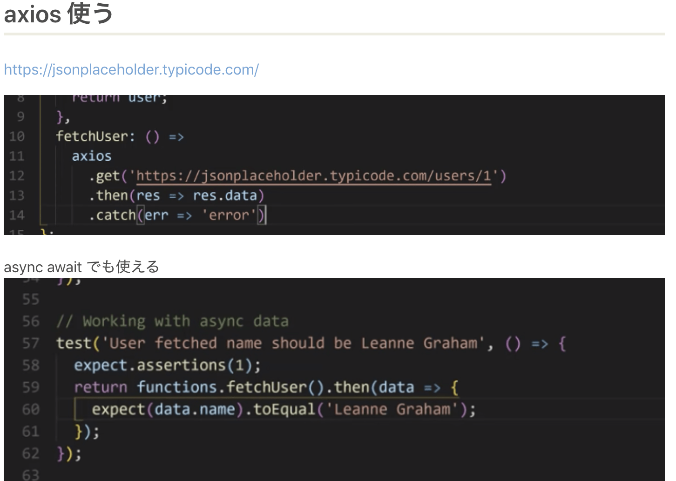Click the 'fetchUser: () =>' code line
676x481 pixels.
tap(120, 137)
